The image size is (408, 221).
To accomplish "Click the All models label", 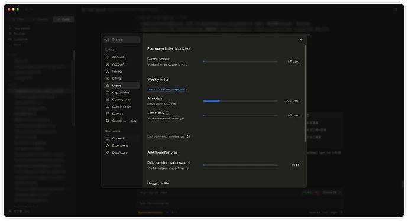I will (154, 98).
